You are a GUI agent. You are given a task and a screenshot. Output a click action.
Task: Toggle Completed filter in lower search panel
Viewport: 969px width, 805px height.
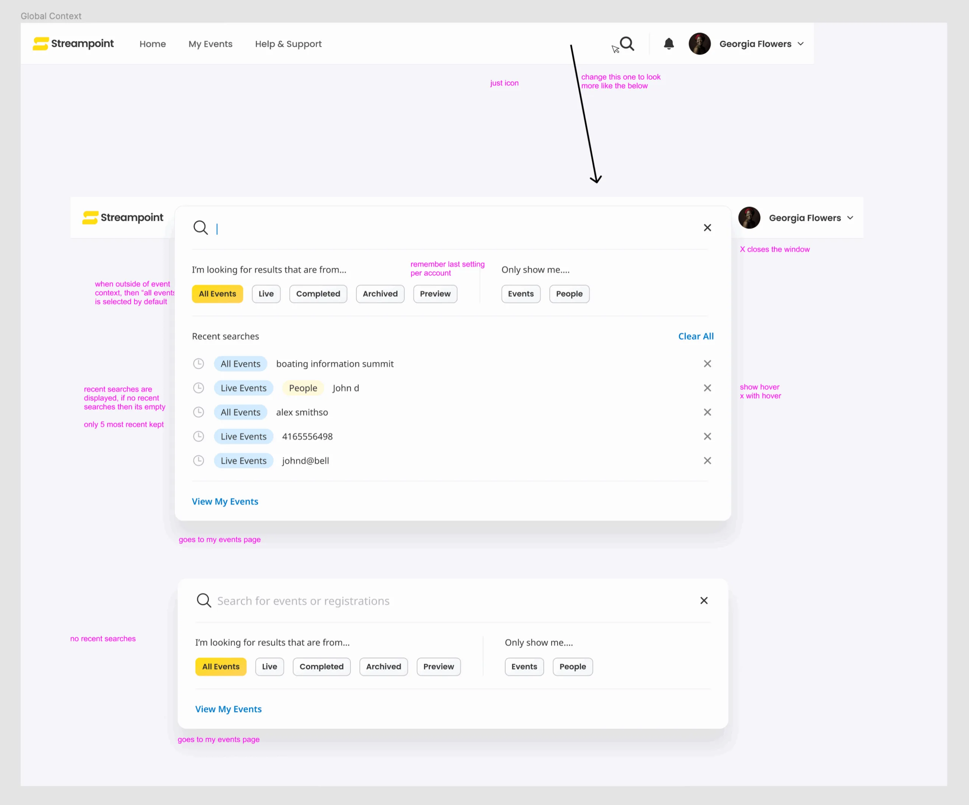(x=322, y=667)
